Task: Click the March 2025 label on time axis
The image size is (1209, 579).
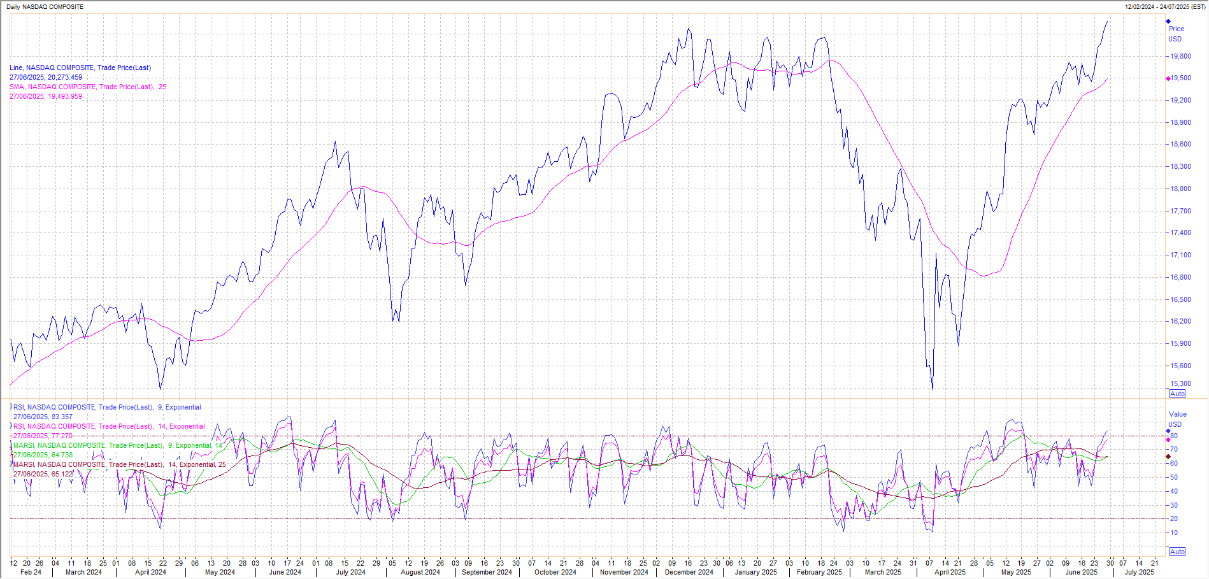Action: tap(883, 572)
